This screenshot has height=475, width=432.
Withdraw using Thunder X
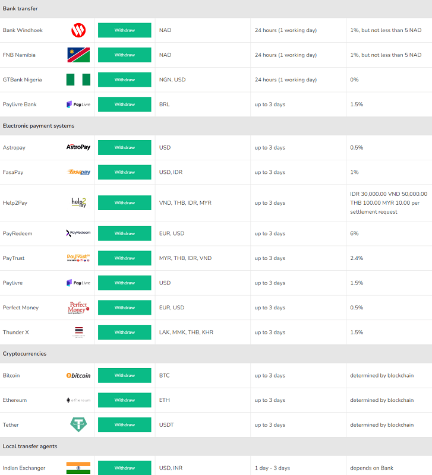125,332
